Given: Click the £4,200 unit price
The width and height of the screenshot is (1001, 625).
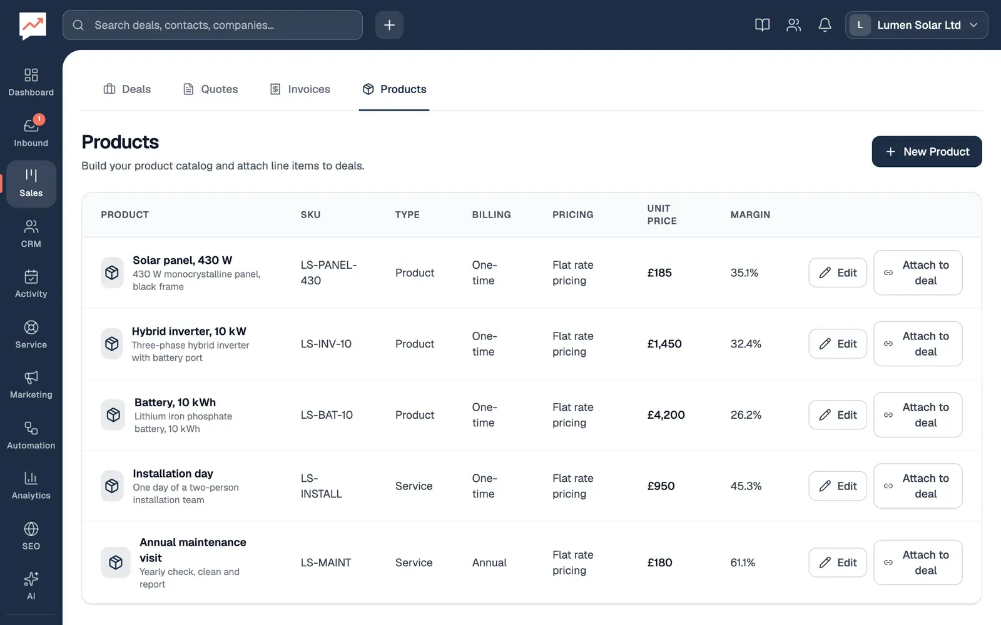Looking at the screenshot, I should pos(666,415).
